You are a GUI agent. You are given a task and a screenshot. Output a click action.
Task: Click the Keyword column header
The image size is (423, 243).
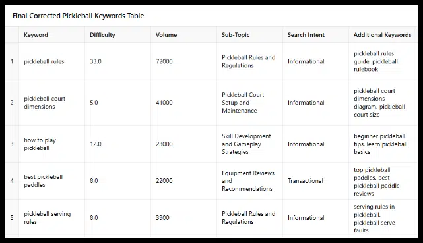(x=51, y=35)
